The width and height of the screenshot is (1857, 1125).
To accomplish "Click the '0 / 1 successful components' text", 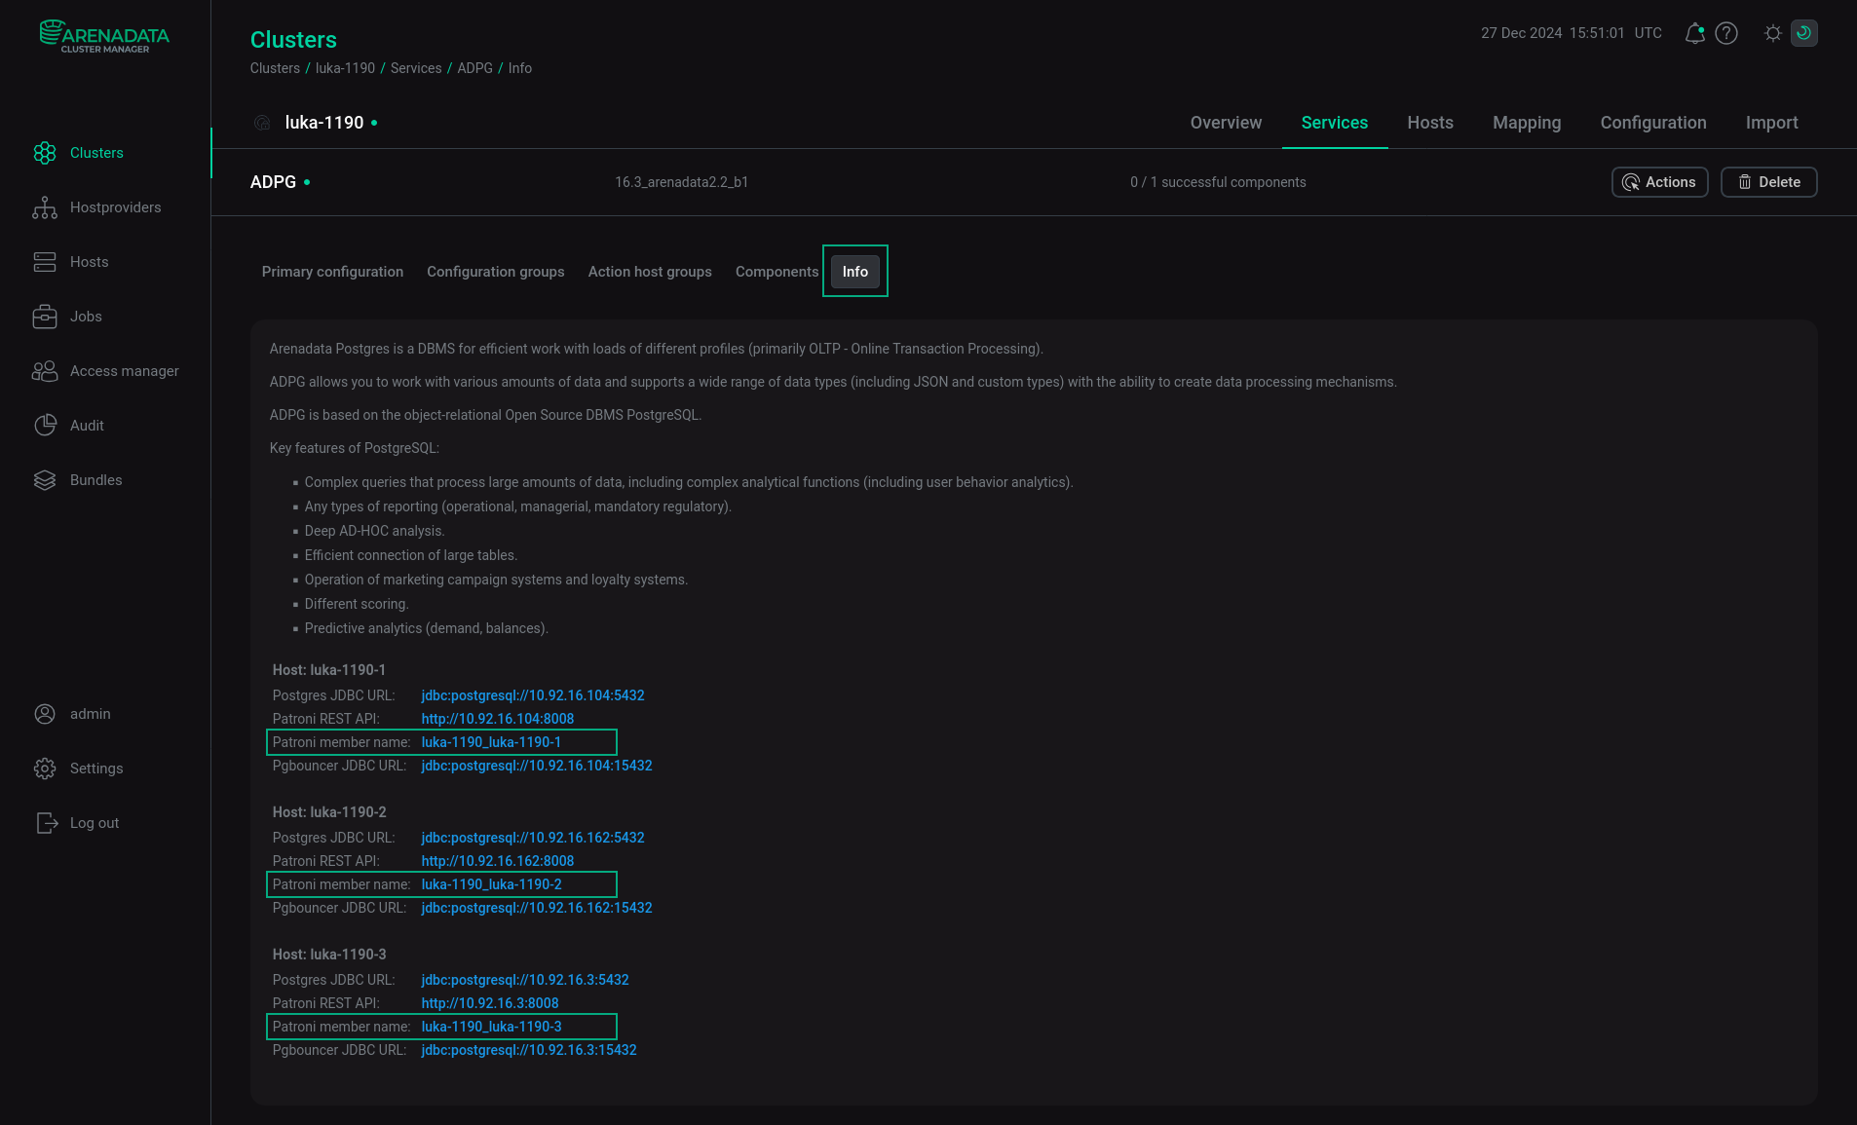I will (x=1218, y=182).
